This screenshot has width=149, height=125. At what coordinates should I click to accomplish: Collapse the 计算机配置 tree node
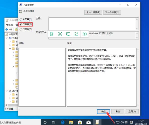pyautogui.click(x=7, y=38)
